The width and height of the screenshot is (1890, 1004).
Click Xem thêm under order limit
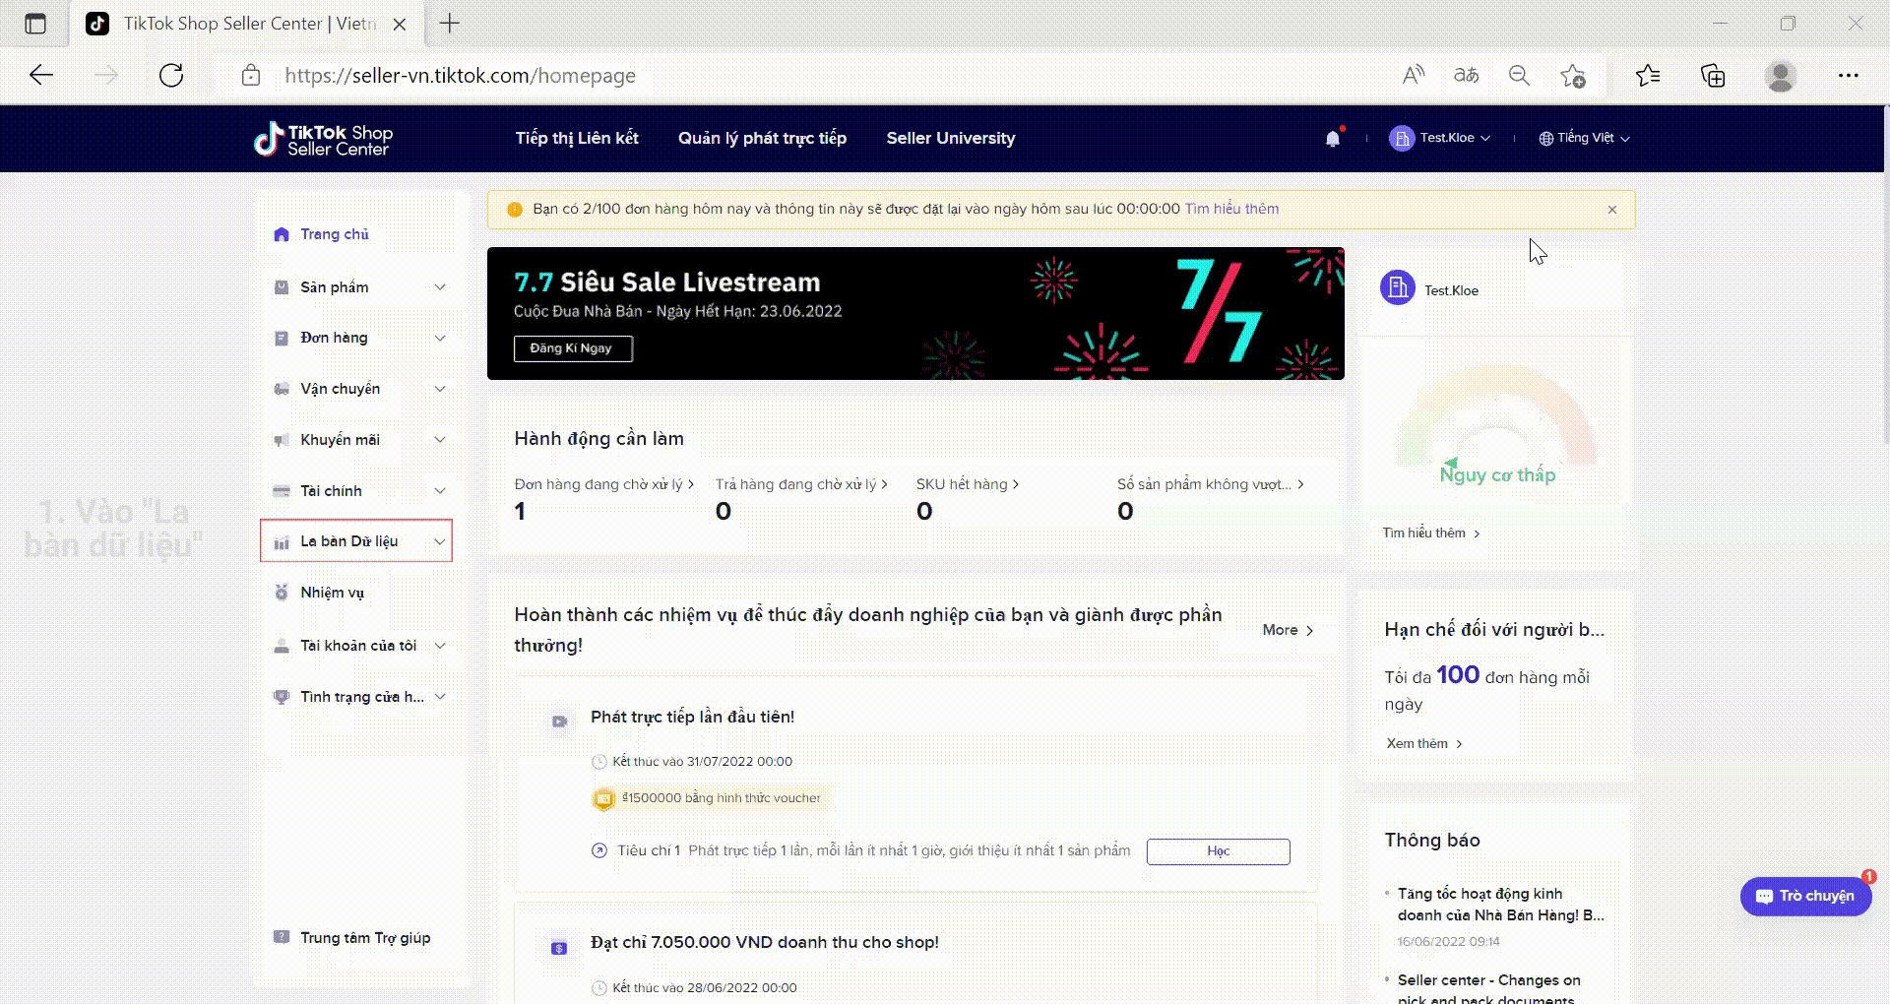(1423, 743)
